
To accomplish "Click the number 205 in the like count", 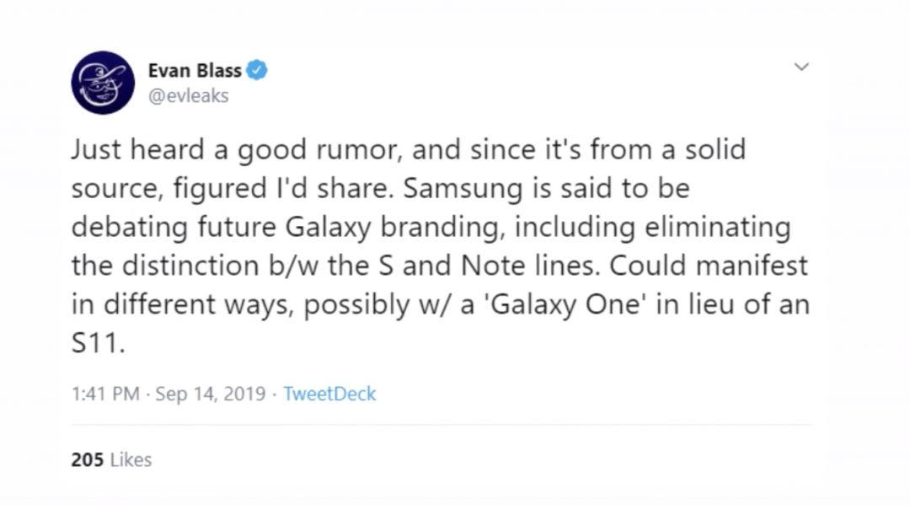I will 87,459.
